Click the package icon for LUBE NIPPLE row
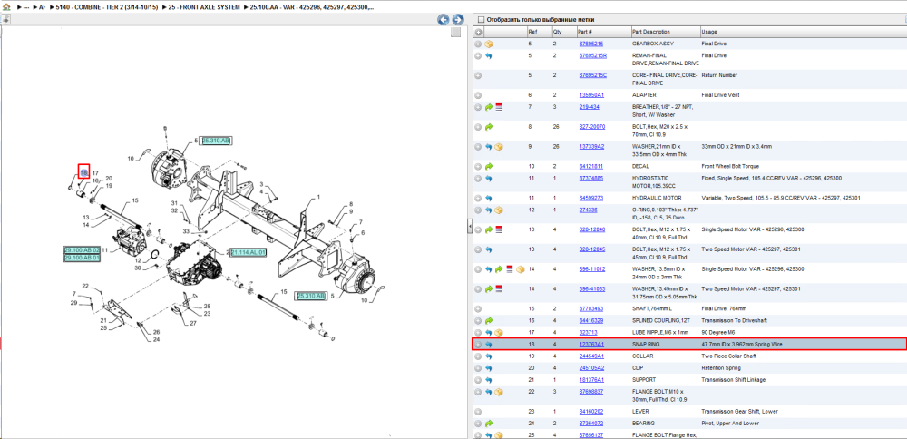Image resolution: width=907 pixels, height=439 pixels. click(499, 333)
